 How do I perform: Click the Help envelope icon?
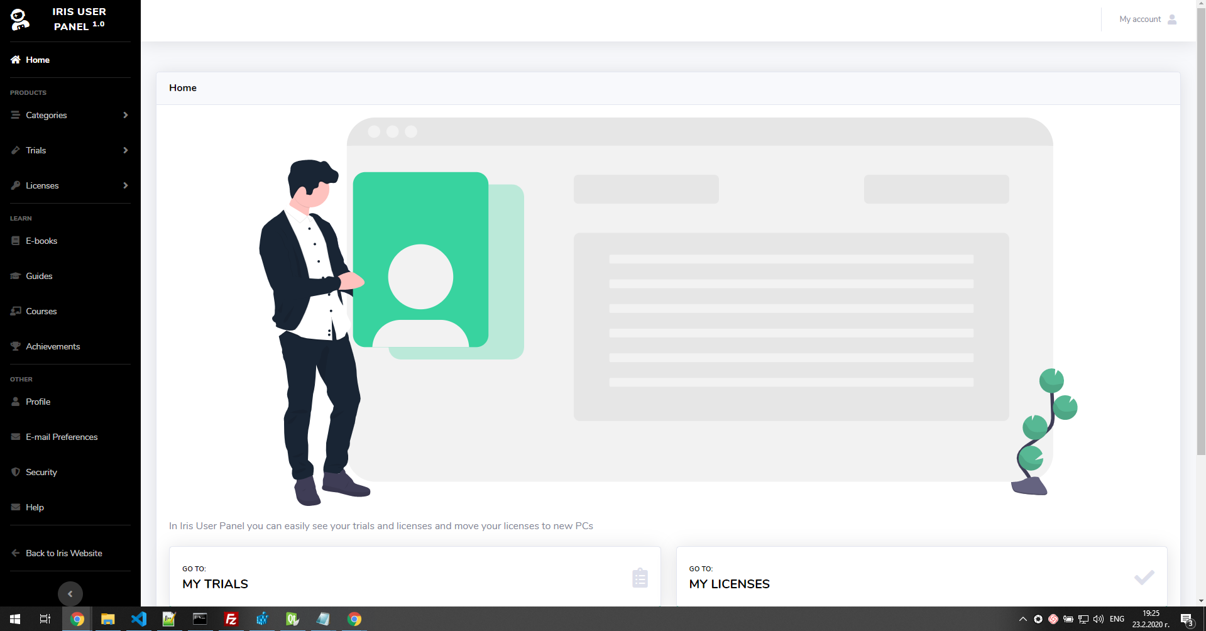[x=16, y=507]
